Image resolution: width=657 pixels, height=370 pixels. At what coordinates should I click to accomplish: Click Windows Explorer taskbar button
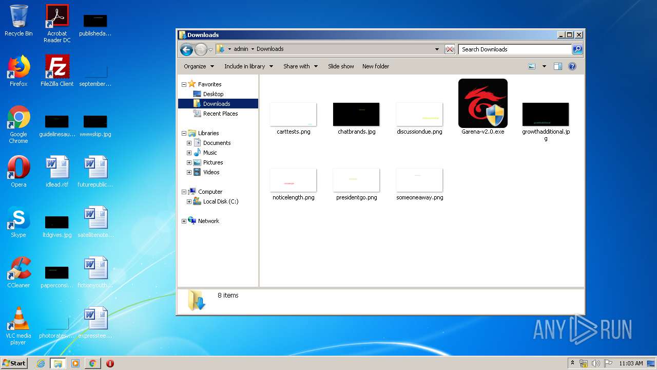[x=58, y=363]
